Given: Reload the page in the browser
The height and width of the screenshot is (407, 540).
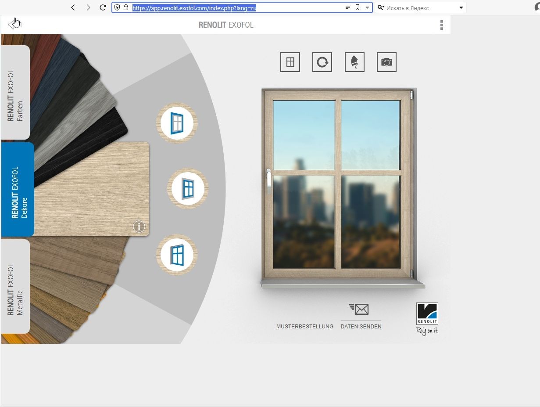Looking at the screenshot, I should (103, 7).
